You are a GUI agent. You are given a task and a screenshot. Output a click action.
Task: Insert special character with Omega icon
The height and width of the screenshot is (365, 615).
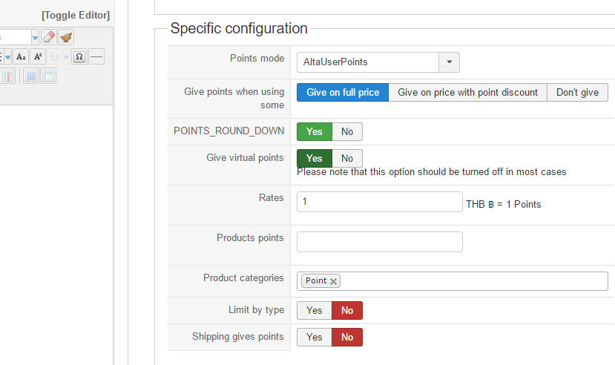(79, 56)
